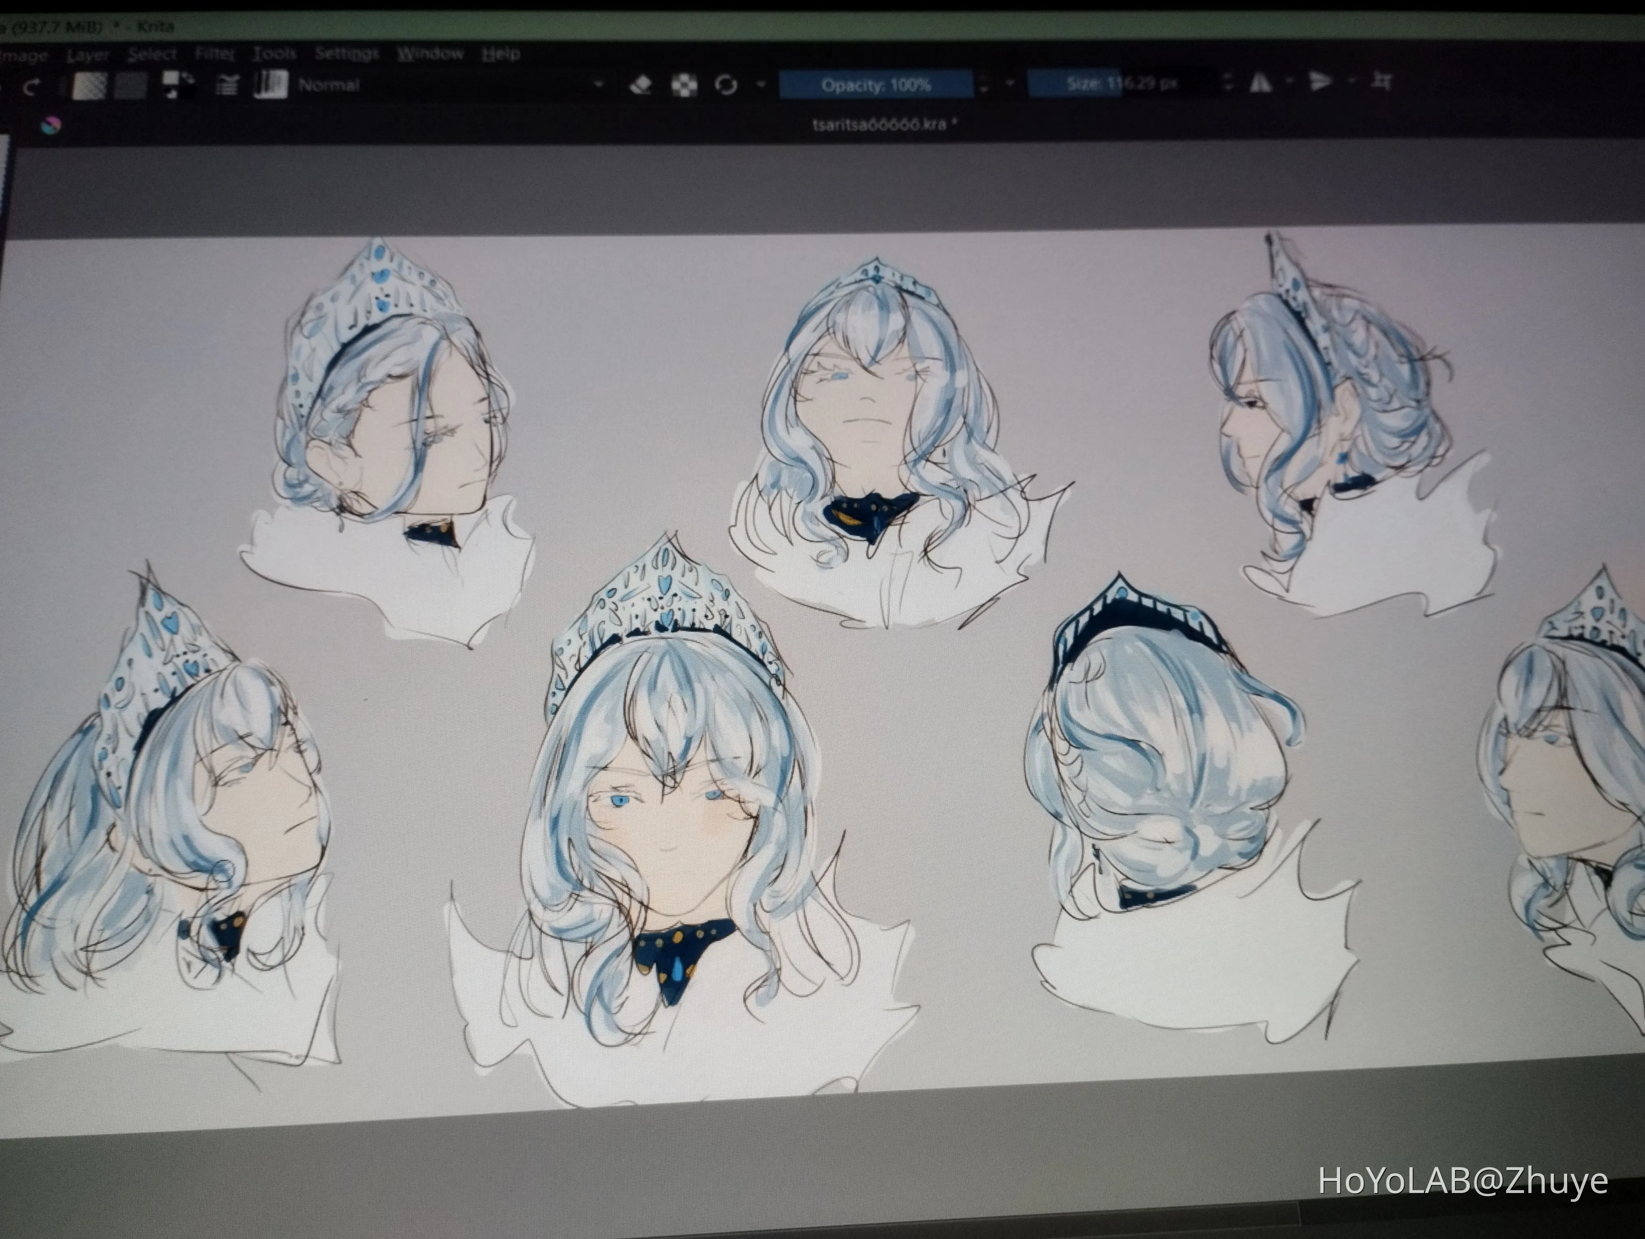Image resolution: width=1645 pixels, height=1239 pixels.
Task: Toggle eraser mode
Action: click(640, 85)
